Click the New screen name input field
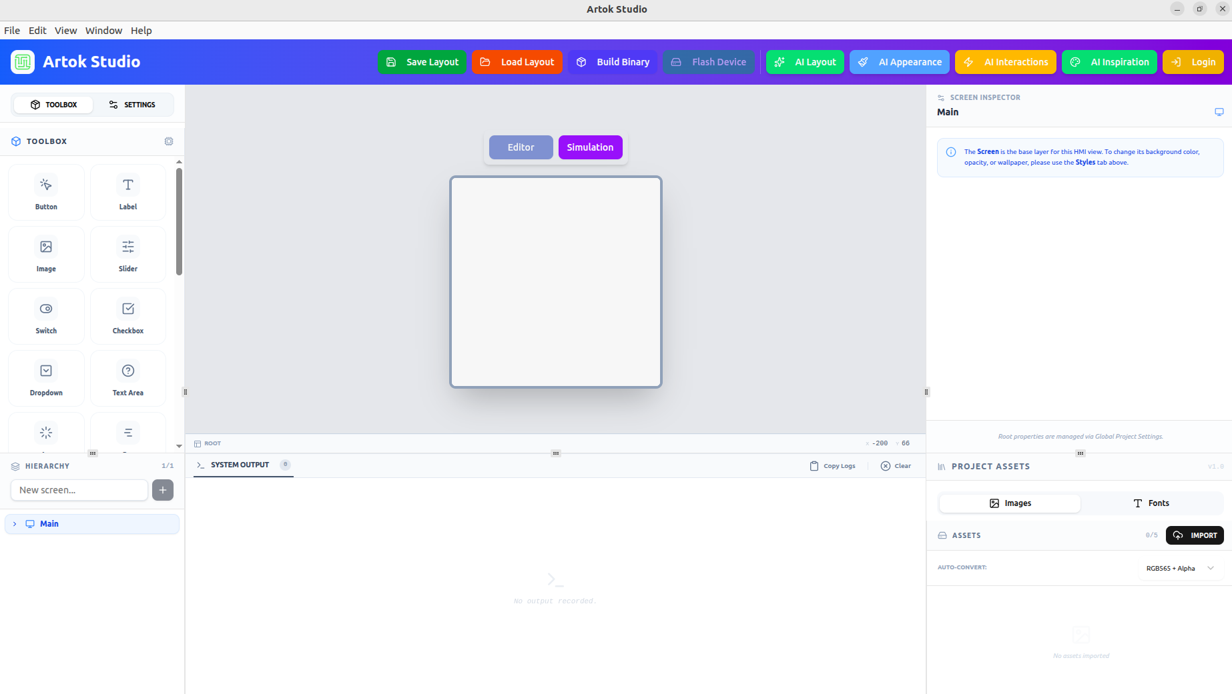Image resolution: width=1232 pixels, height=694 pixels. click(x=79, y=490)
